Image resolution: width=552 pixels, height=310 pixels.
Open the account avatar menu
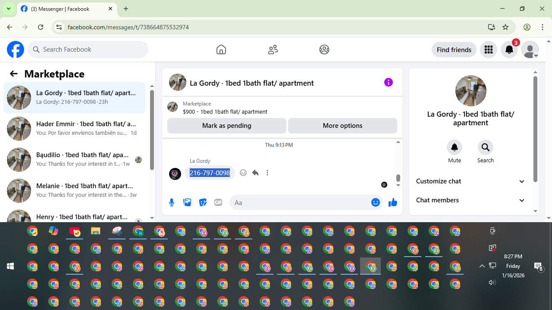coord(530,50)
